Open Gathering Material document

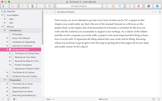[x=21, y=88]
